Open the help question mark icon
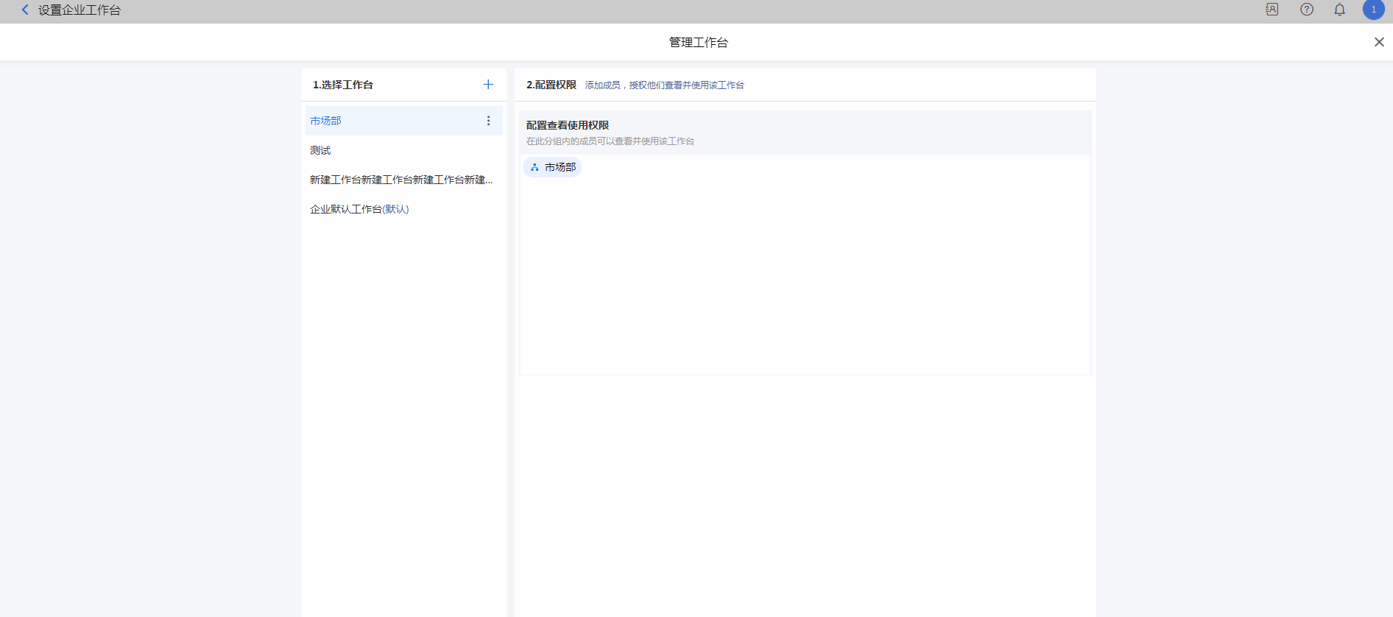Image resolution: width=1393 pixels, height=617 pixels. [x=1306, y=10]
